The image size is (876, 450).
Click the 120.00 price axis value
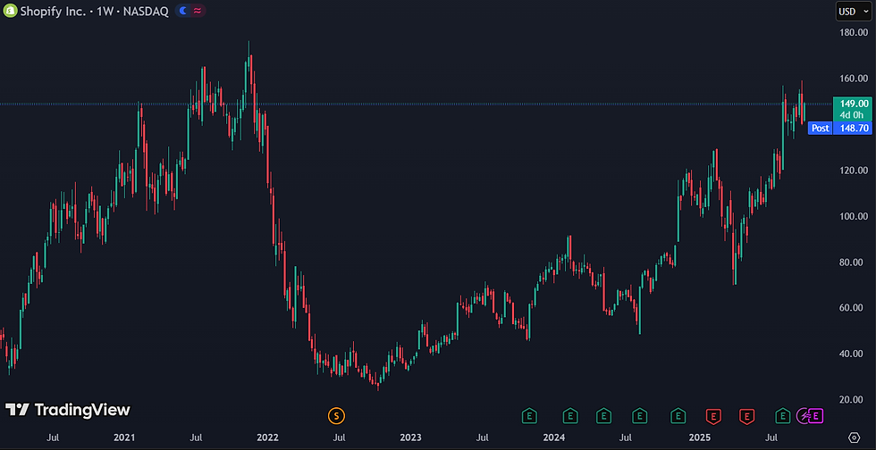coord(854,171)
